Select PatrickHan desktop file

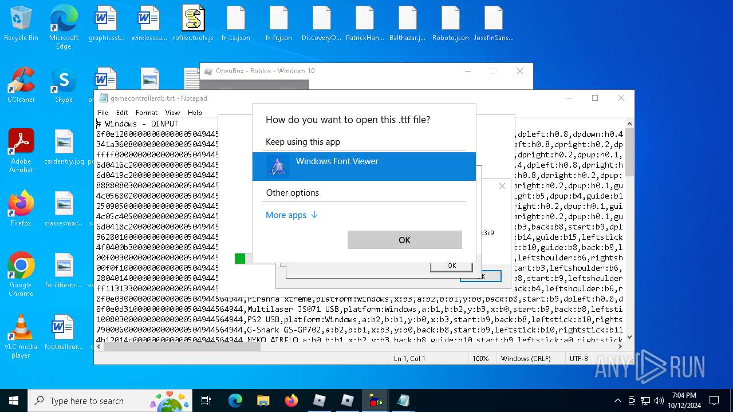point(365,23)
